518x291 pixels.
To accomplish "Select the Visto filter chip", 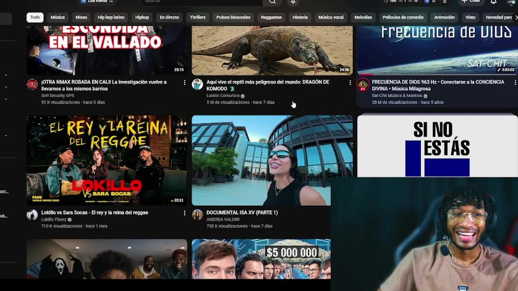I will pyautogui.click(x=470, y=17).
